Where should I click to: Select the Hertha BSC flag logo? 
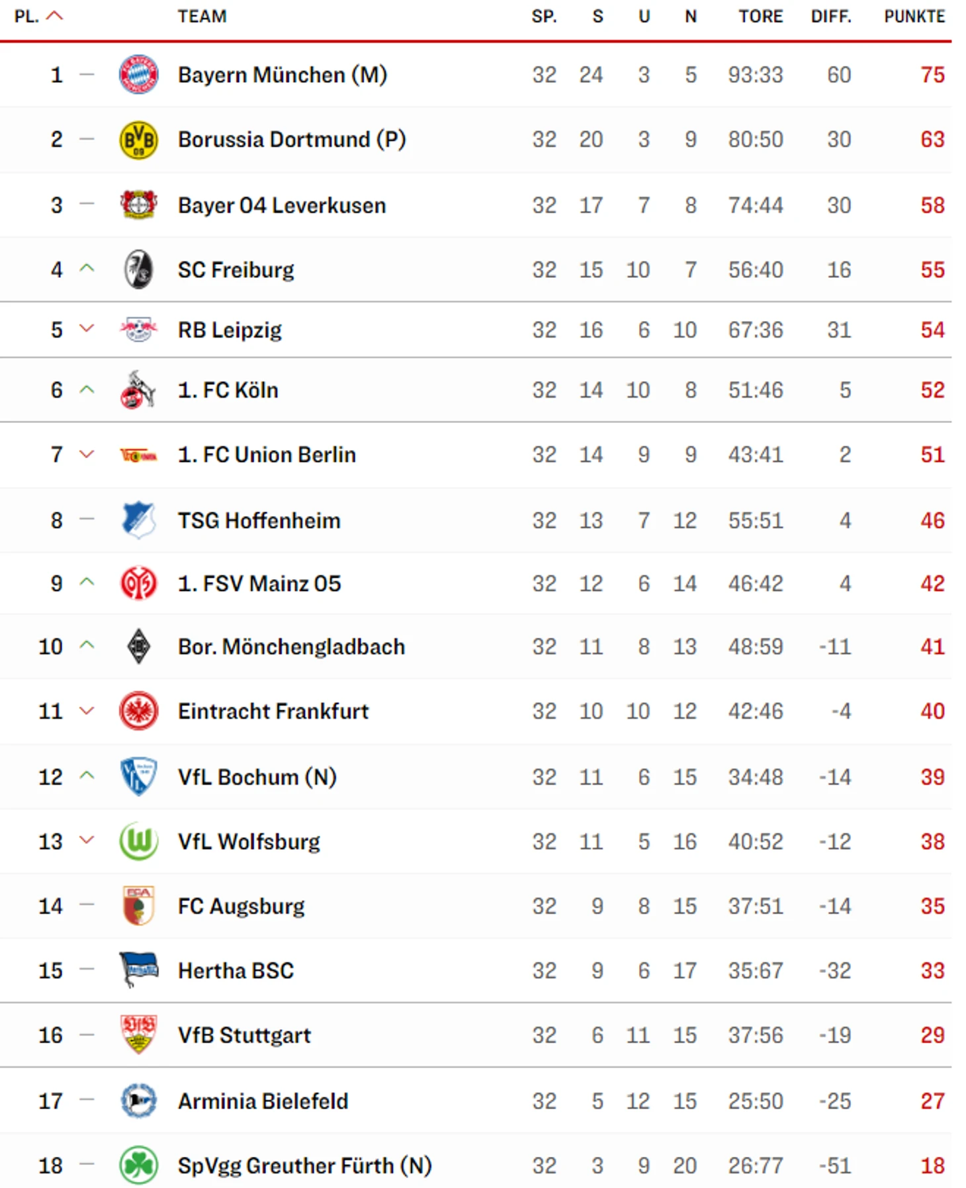point(138,970)
